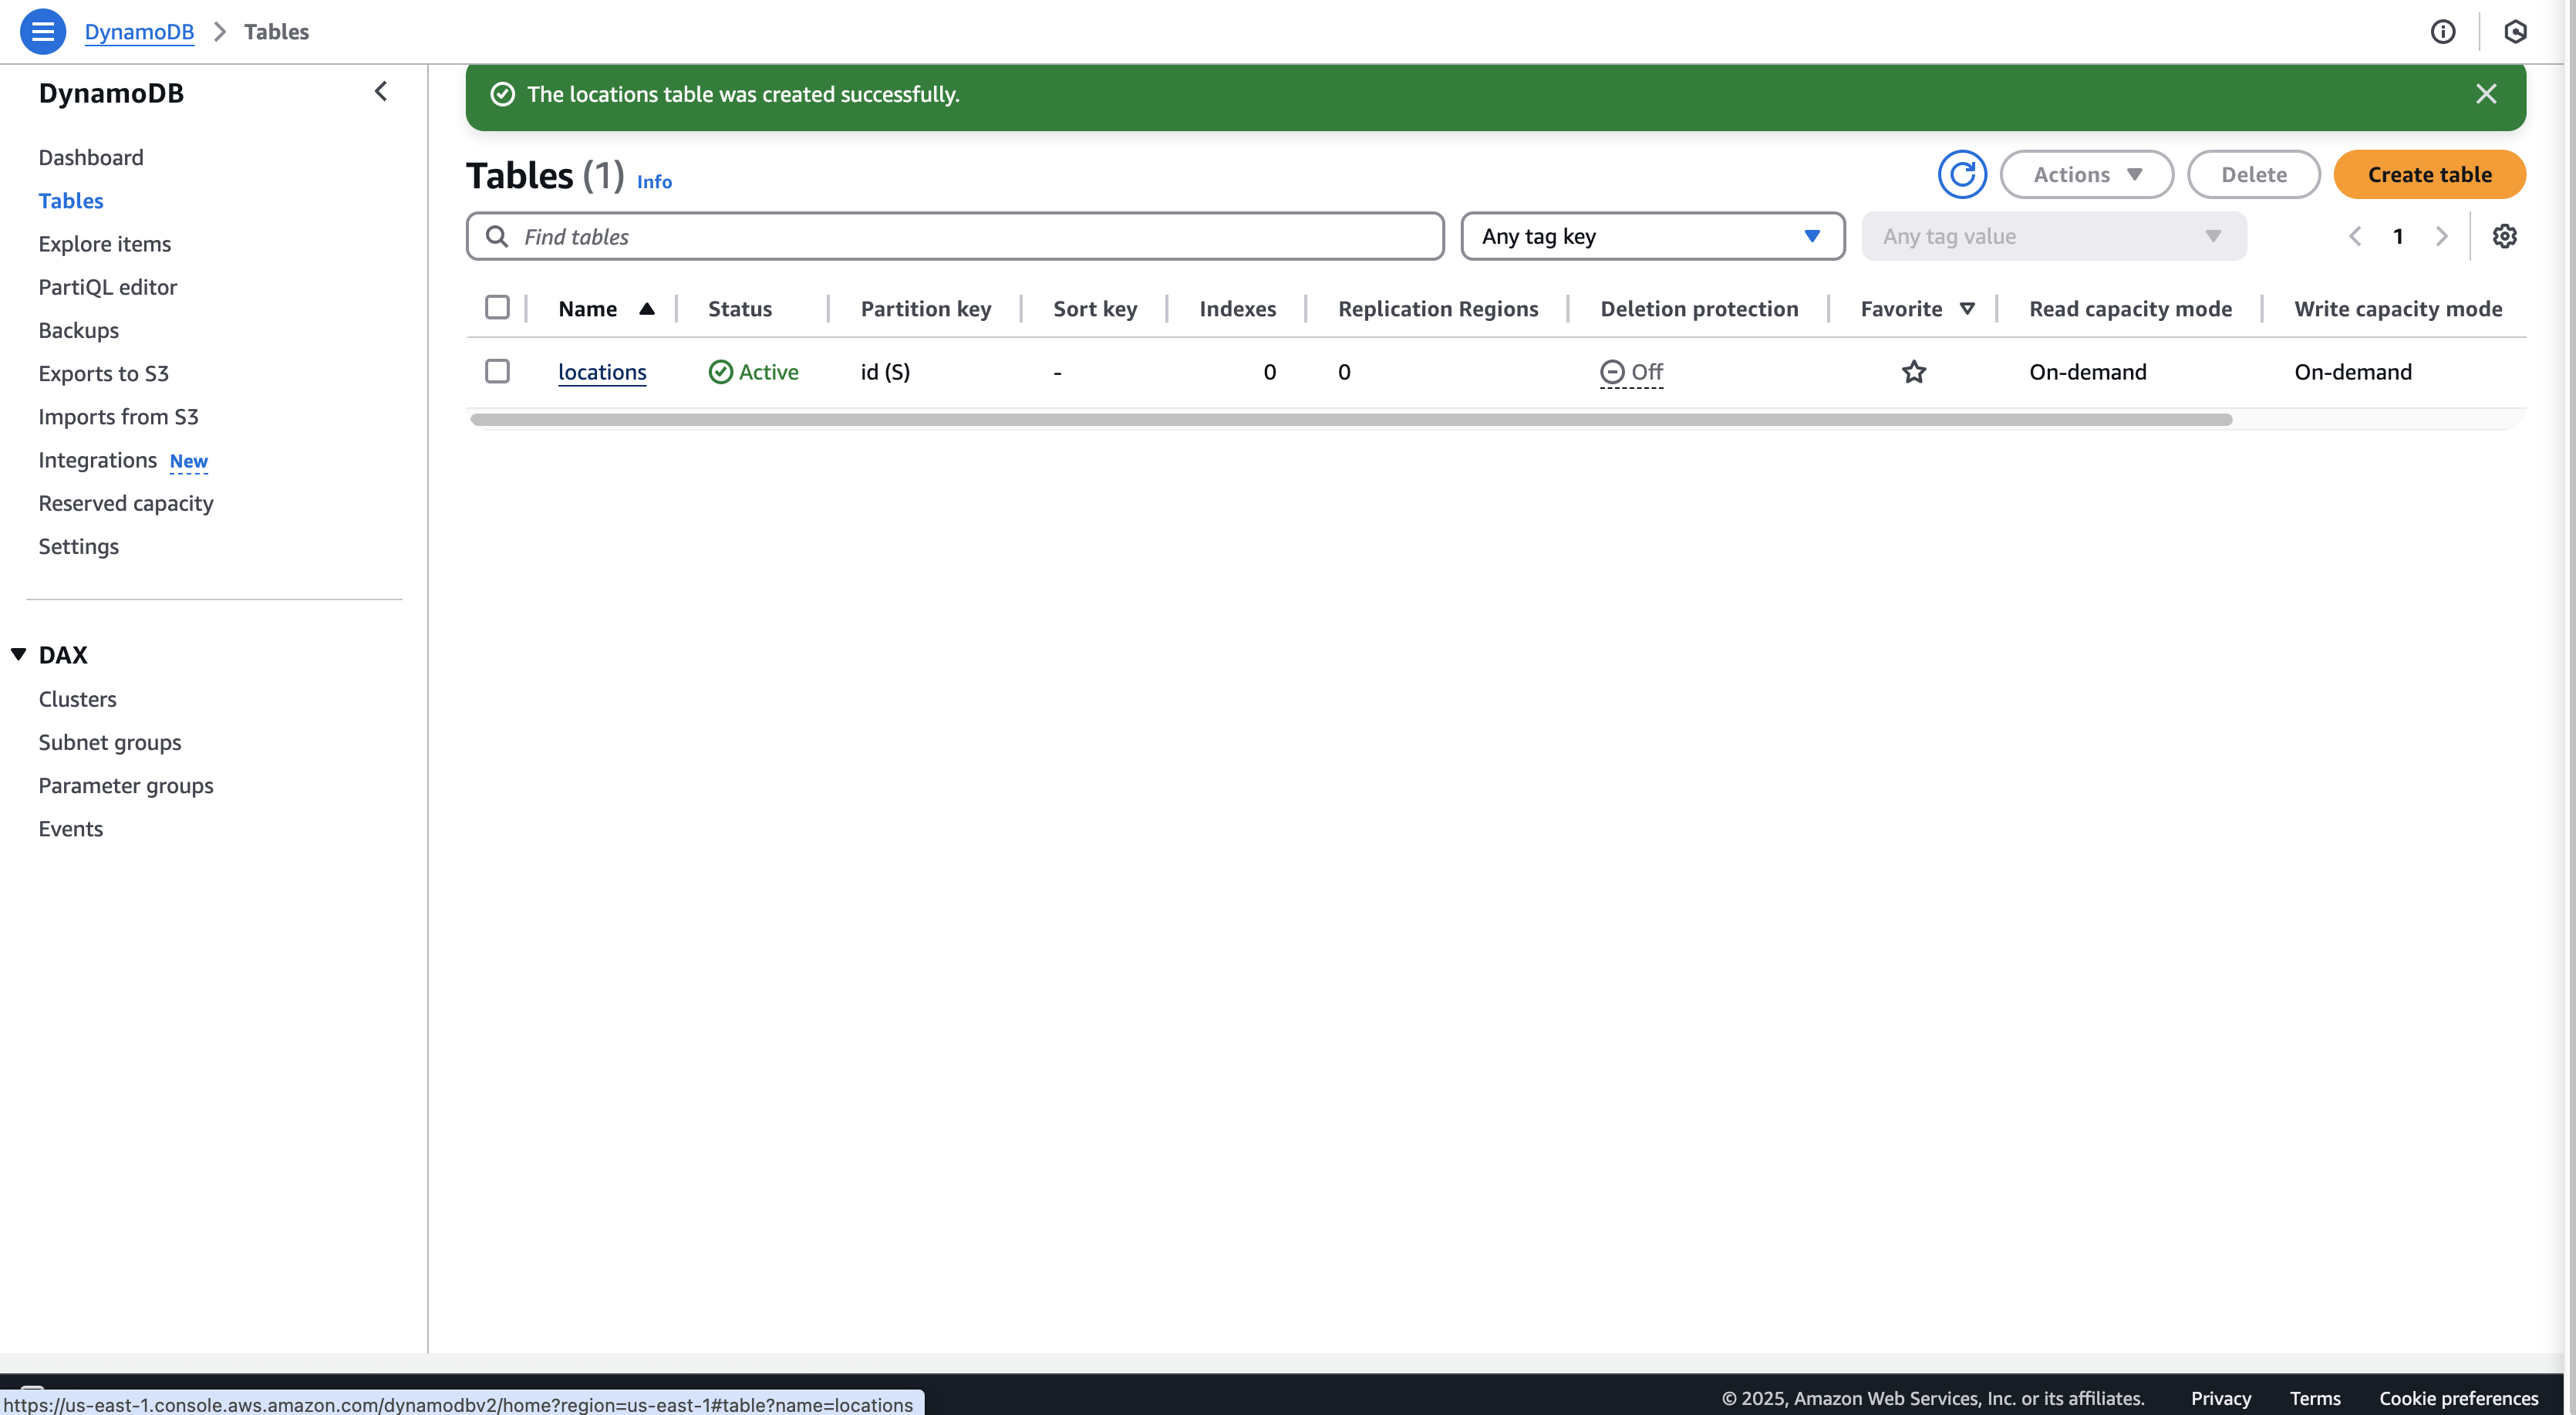Open table preferences gear icon
2576x1415 pixels.
2504,236
